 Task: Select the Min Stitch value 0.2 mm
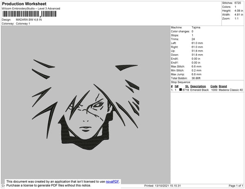coord(196,70)
